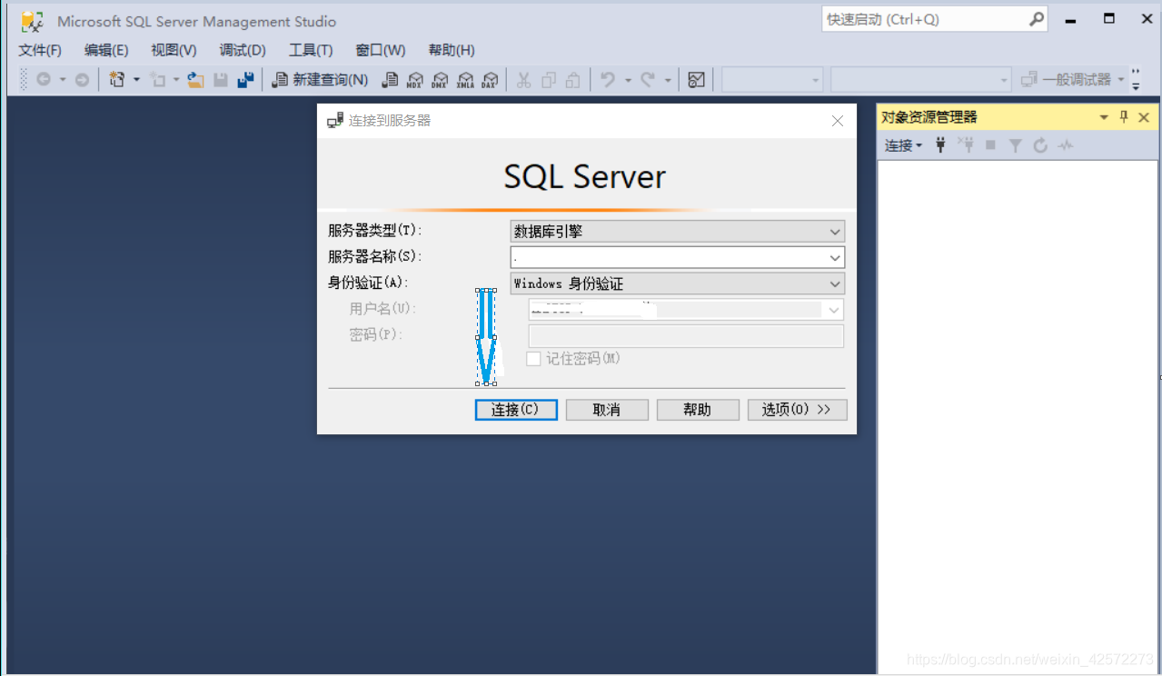Click the 密码 password field
The width and height of the screenshot is (1162, 676).
click(686, 336)
